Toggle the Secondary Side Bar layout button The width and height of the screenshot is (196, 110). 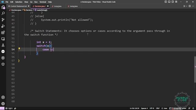click(173, 2)
